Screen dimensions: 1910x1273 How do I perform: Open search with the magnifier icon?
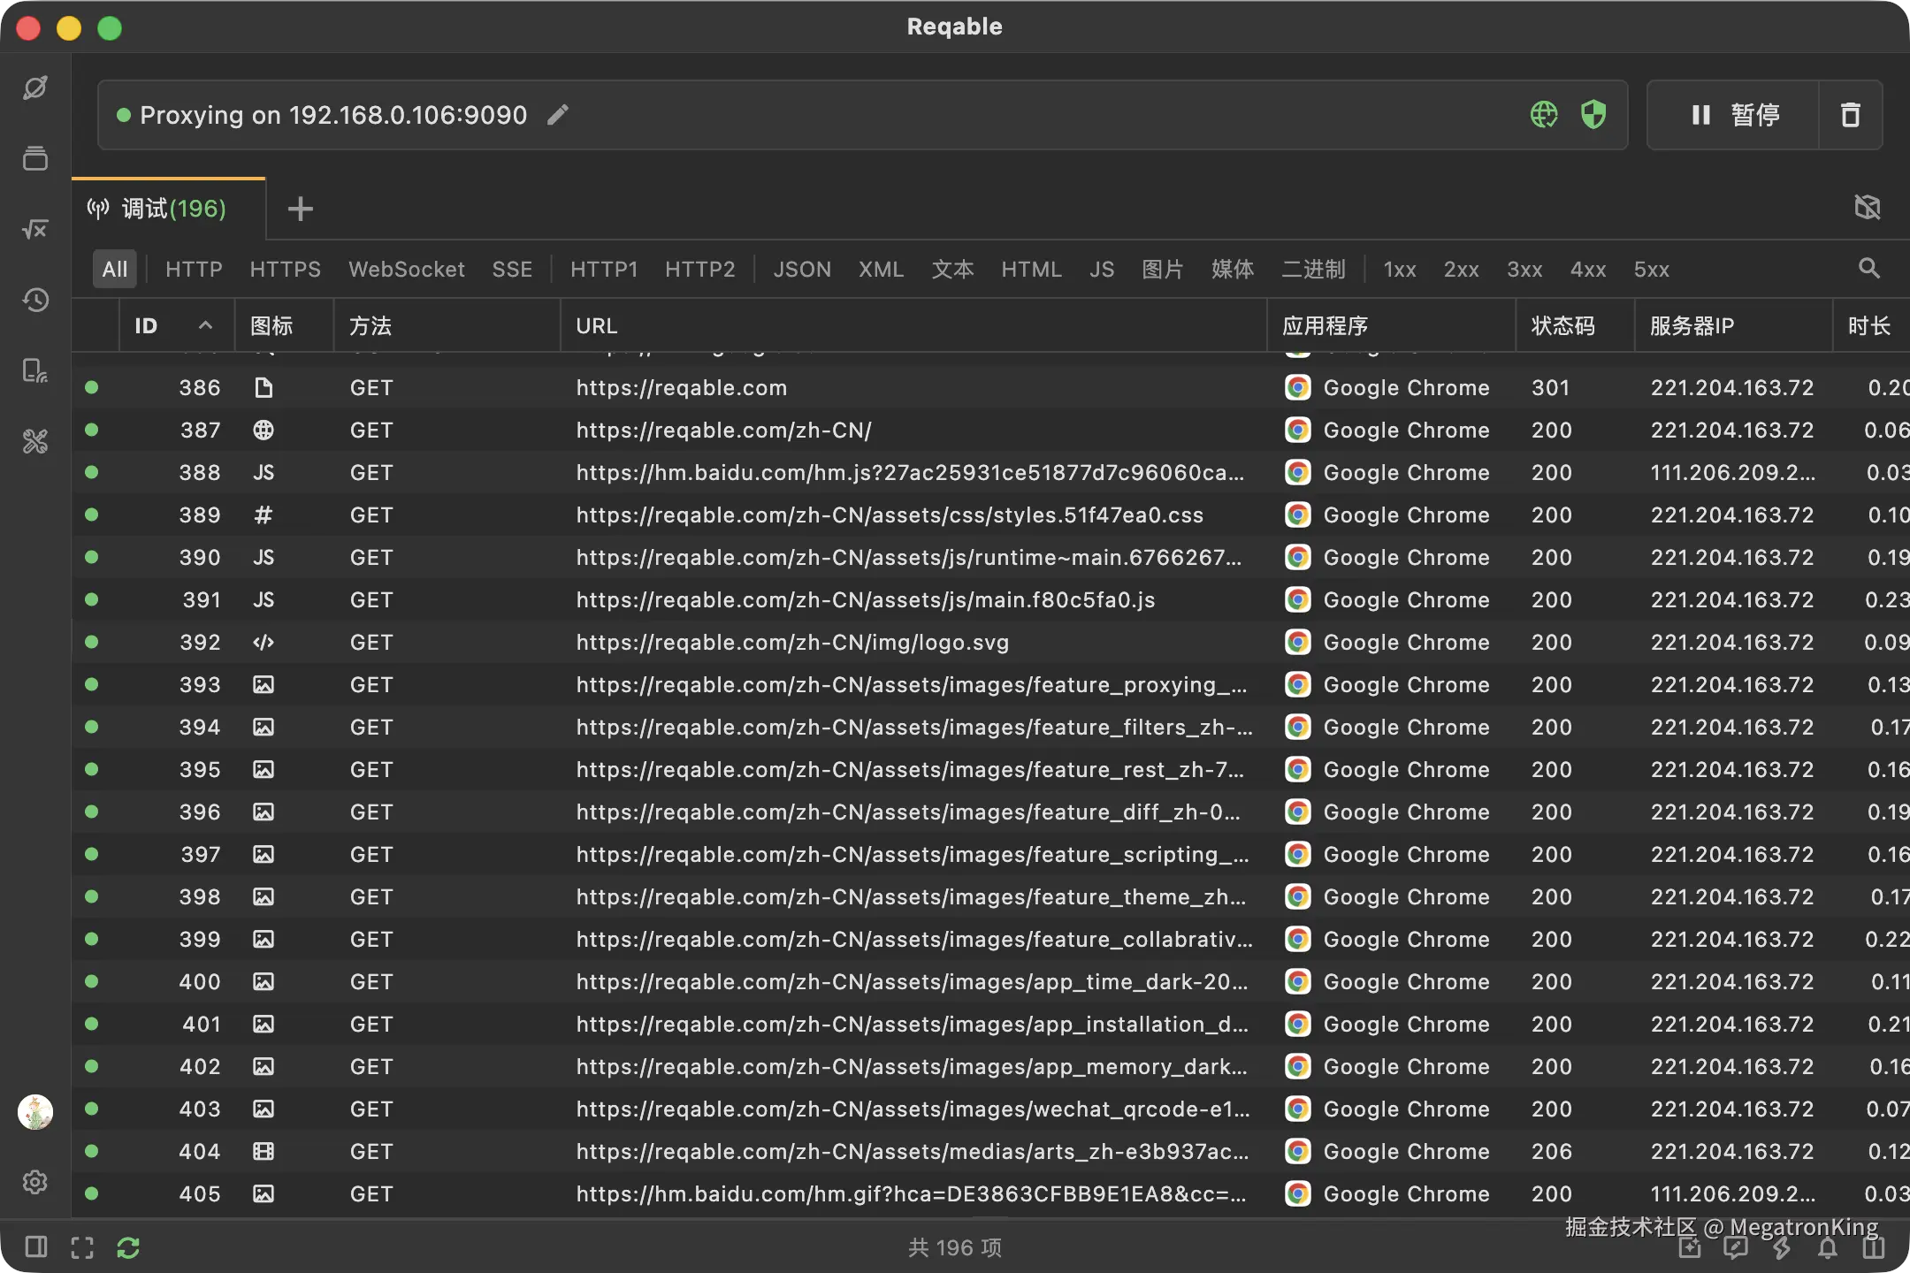coord(1868,269)
